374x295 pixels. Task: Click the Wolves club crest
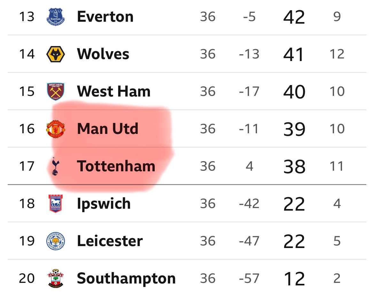[56, 54]
